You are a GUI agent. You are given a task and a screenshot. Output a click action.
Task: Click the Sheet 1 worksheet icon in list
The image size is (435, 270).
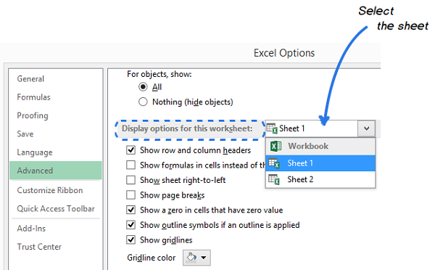coord(274,163)
